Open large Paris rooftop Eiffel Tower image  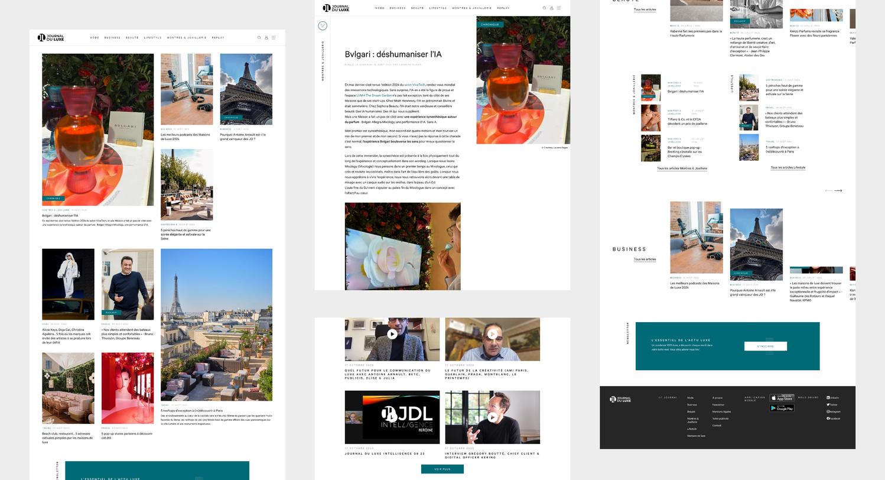[x=216, y=325]
